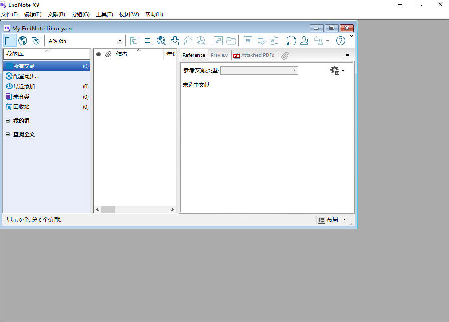Viewport: 449px width, 322px height.
Task: Click the Export up-arrow icon
Action: pyautogui.click(x=188, y=41)
